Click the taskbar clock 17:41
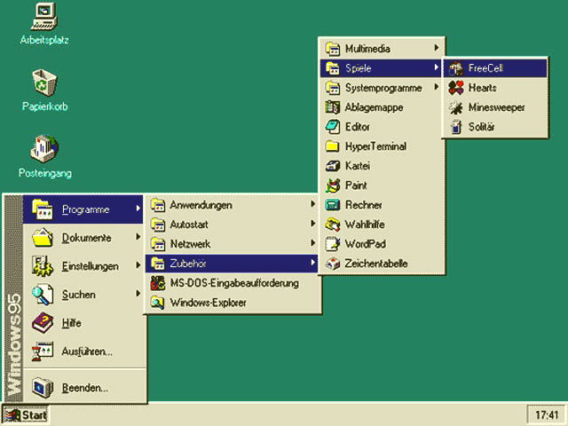Image resolution: width=568 pixels, height=426 pixels. pyautogui.click(x=547, y=415)
